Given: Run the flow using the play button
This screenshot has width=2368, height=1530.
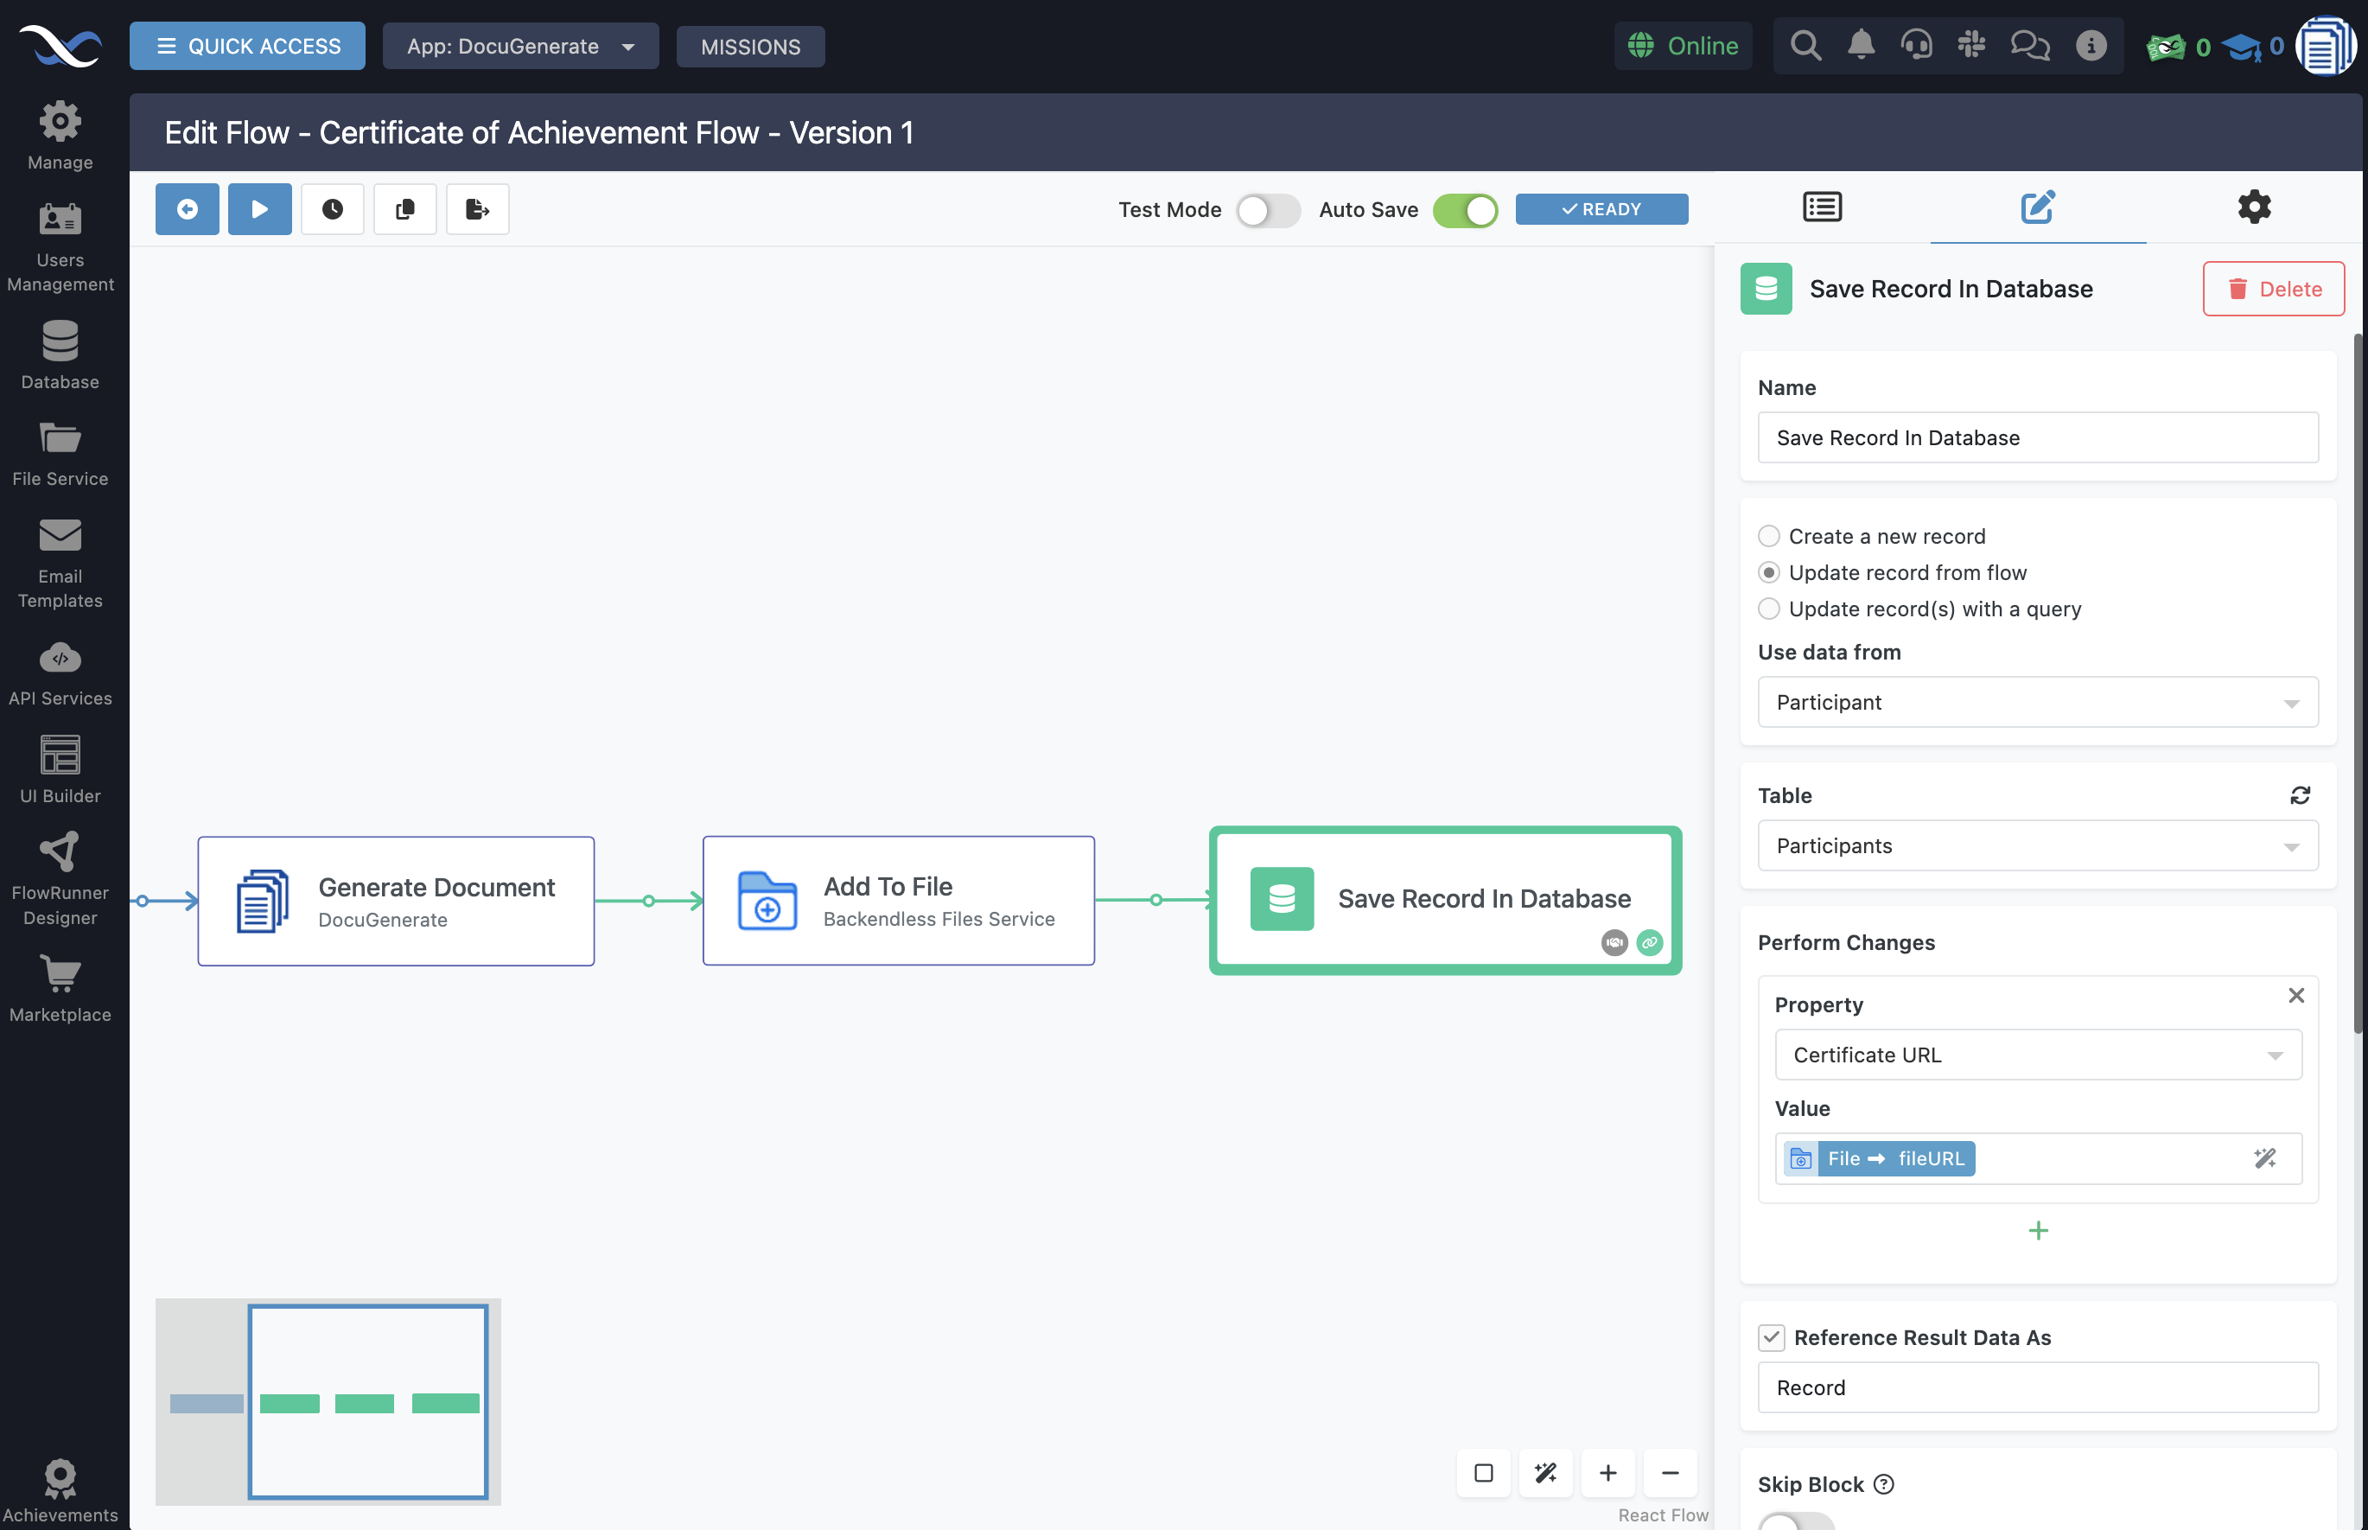Looking at the screenshot, I should coord(259,208).
